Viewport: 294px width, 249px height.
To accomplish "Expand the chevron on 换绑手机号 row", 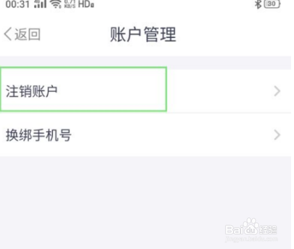I will click(x=277, y=135).
